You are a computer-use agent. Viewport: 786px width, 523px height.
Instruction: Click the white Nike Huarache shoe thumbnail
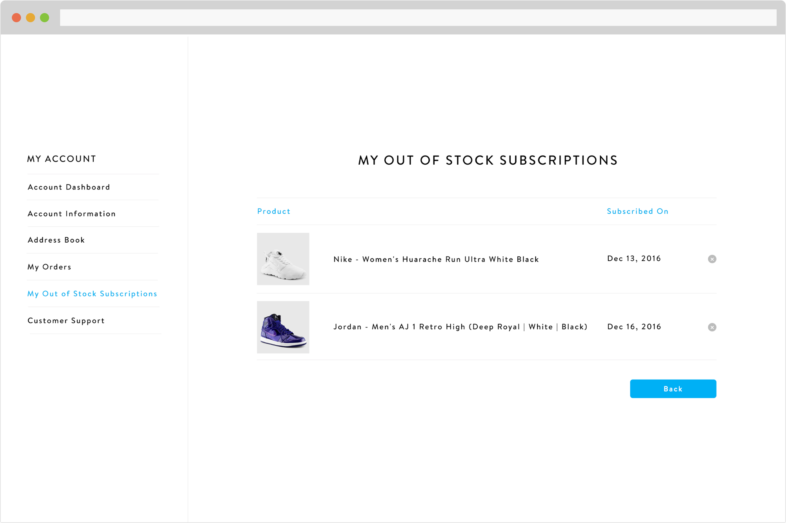[x=283, y=259]
